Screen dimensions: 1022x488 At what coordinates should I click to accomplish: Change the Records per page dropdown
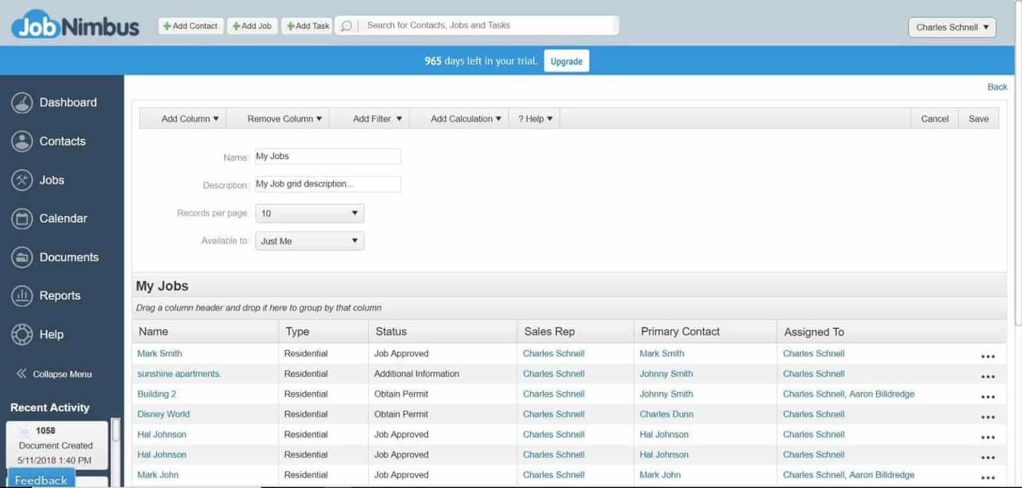pyautogui.click(x=309, y=213)
